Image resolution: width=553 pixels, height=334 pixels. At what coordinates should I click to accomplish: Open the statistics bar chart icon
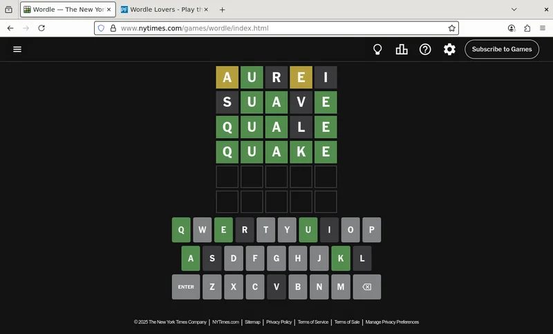pyautogui.click(x=402, y=49)
